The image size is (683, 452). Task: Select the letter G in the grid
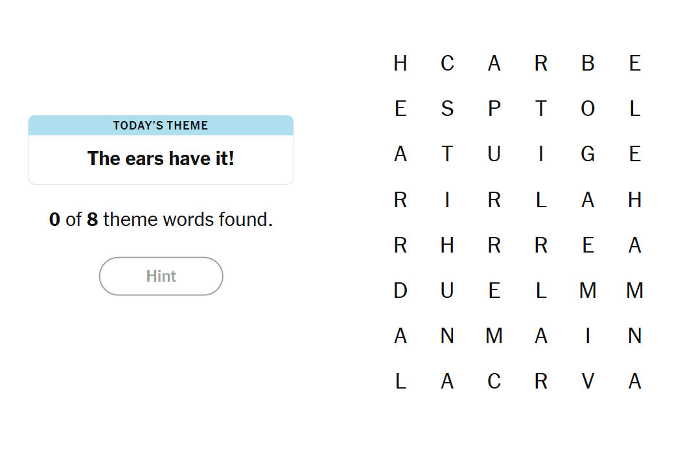coord(588,154)
